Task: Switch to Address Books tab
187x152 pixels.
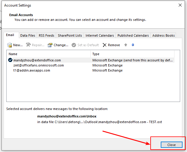Action: pyautogui.click(x=163, y=35)
